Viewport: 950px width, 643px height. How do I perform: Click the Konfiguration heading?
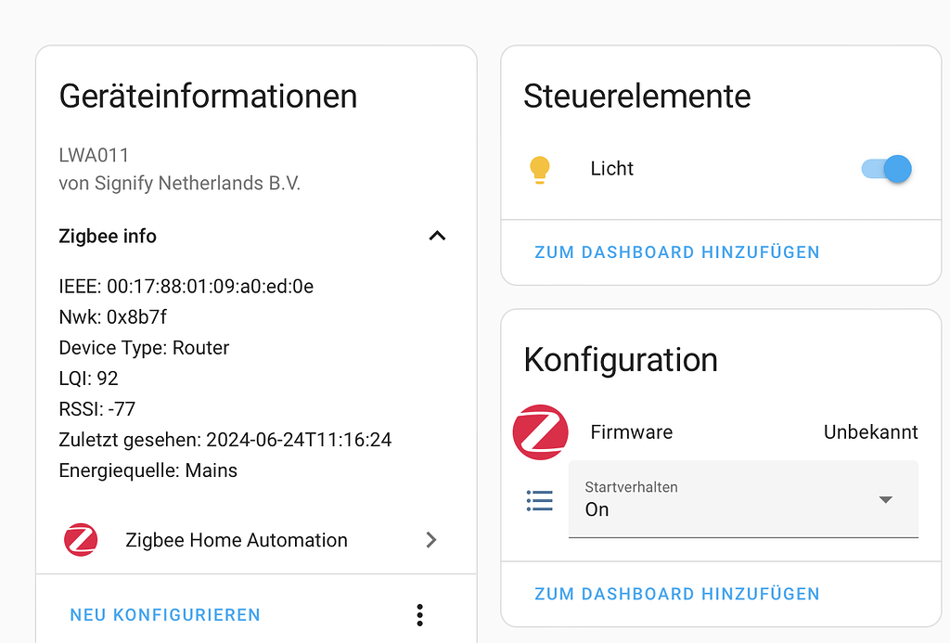[x=621, y=360]
